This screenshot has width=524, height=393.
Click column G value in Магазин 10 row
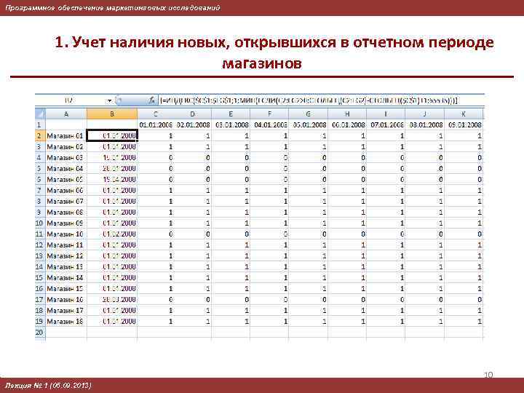308,234
